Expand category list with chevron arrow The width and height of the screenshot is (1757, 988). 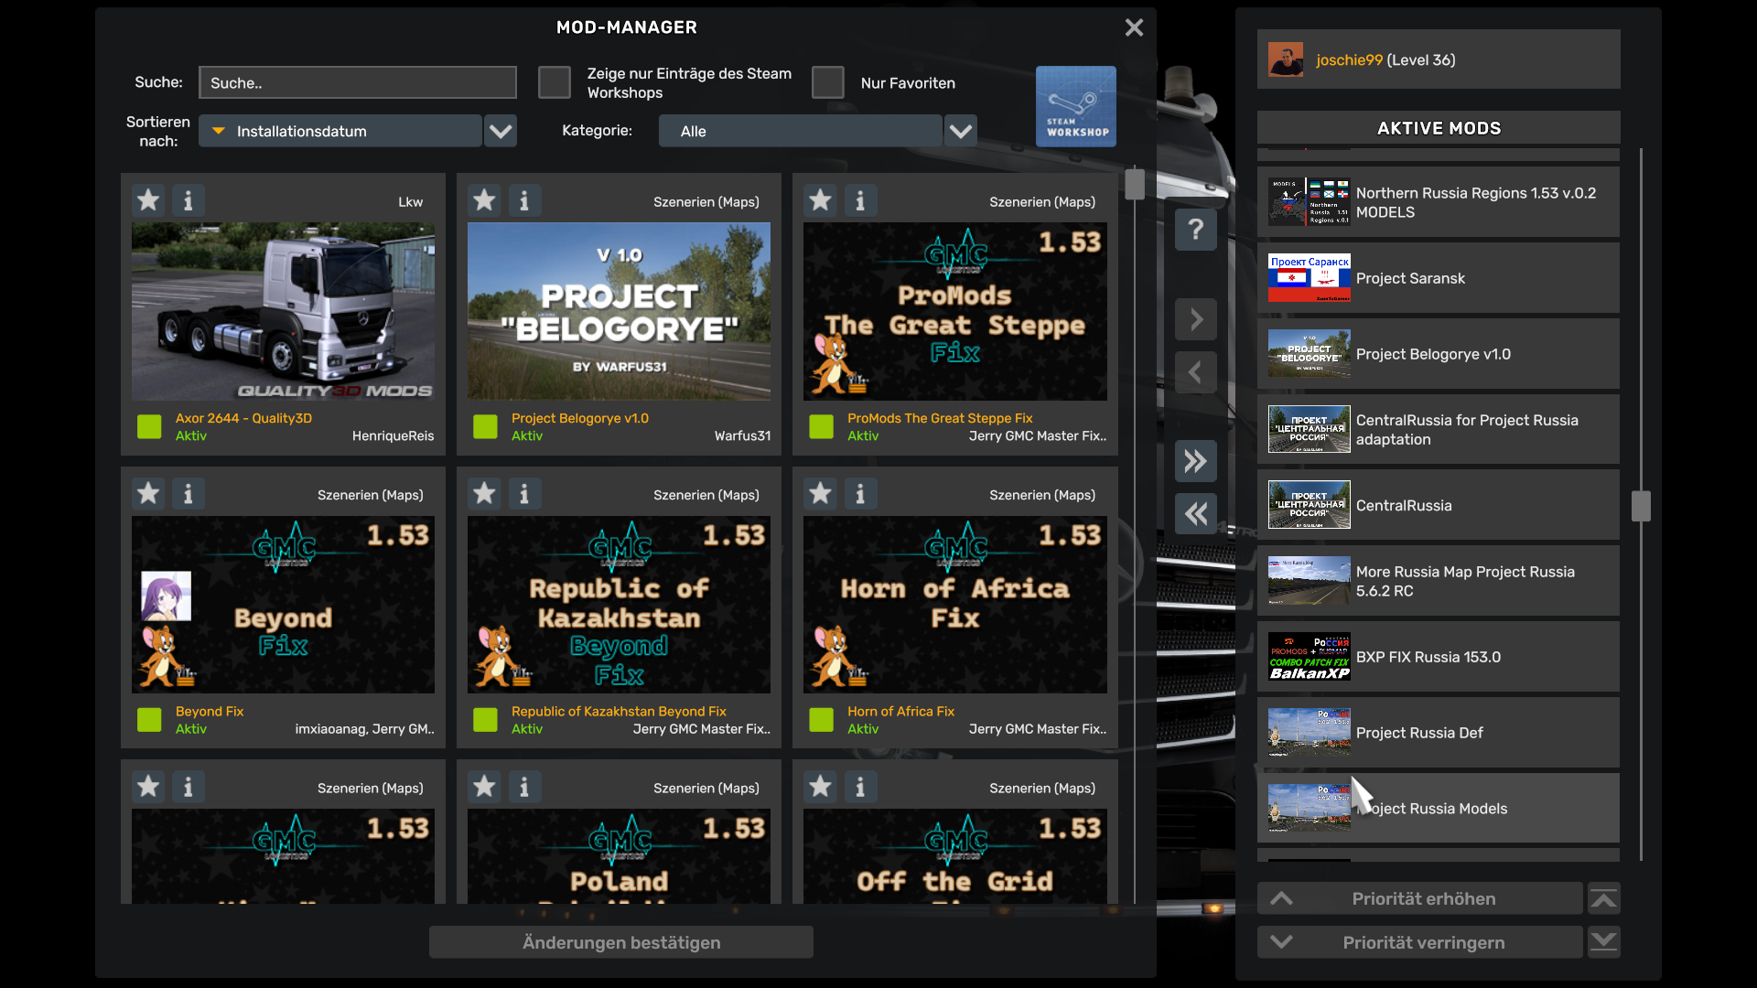click(x=961, y=131)
